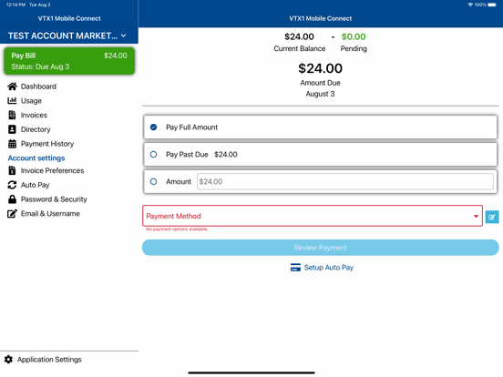The image size is (503, 377).
Task: Click the blue edit payment method icon
Action: (x=492, y=217)
